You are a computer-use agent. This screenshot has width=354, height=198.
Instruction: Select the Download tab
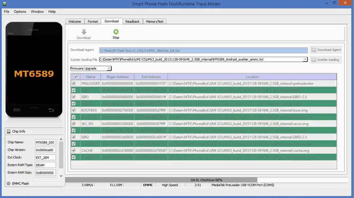pos(111,21)
